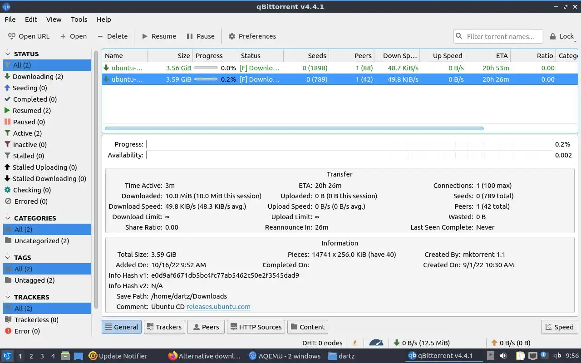581x363 pixels.
Task: Switch to the Trackers tab
Action: (x=164, y=327)
